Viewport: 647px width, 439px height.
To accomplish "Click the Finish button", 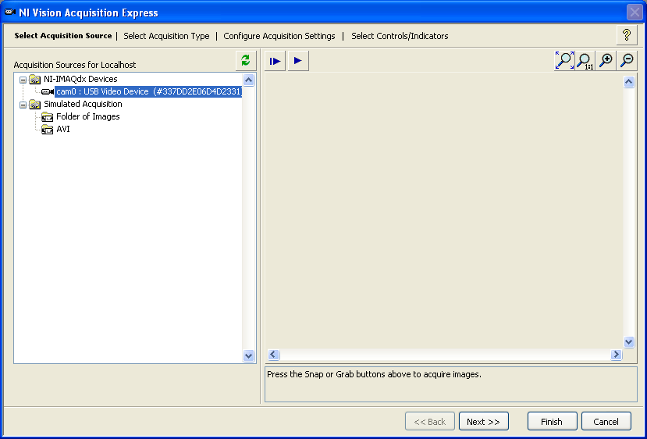I will pyautogui.click(x=552, y=421).
